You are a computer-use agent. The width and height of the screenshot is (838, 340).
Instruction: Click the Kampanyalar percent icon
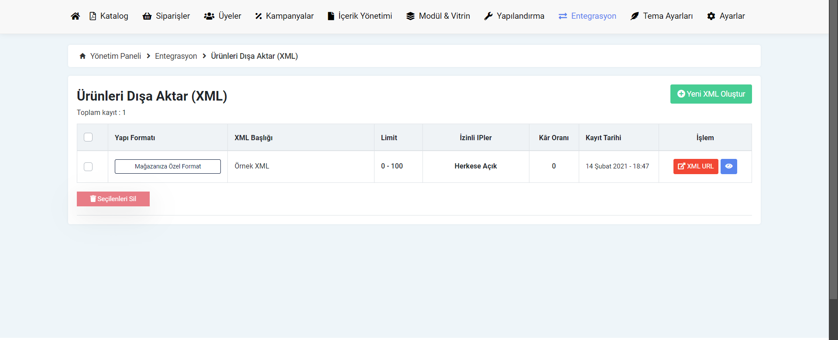tap(258, 16)
